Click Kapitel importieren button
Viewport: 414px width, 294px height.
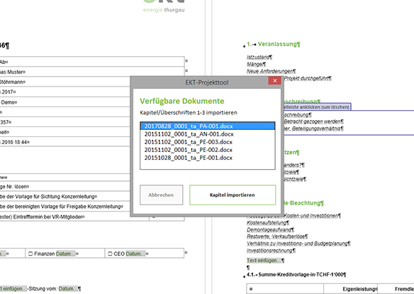pyautogui.click(x=233, y=195)
